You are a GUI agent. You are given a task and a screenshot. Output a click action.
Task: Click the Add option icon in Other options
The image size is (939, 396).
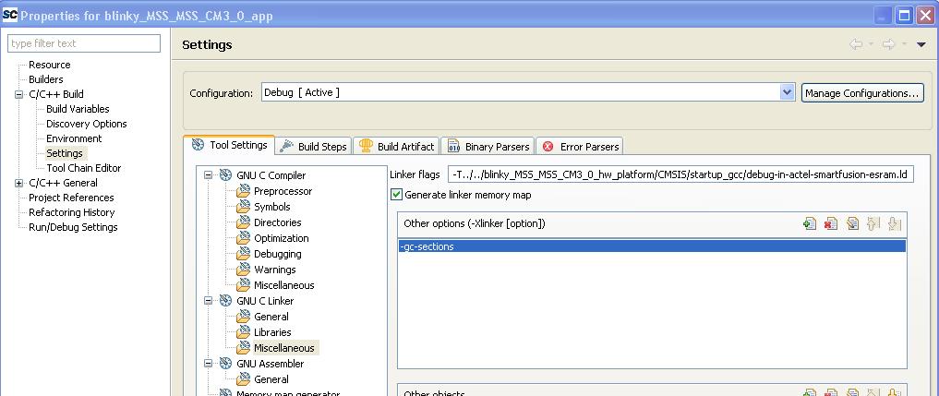pyautogui.click(x=810, y=223)
